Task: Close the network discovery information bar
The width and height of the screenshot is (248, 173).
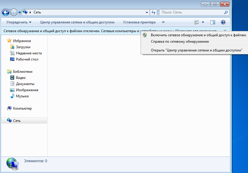Action: pyautogui.click(x=225, y=30)
